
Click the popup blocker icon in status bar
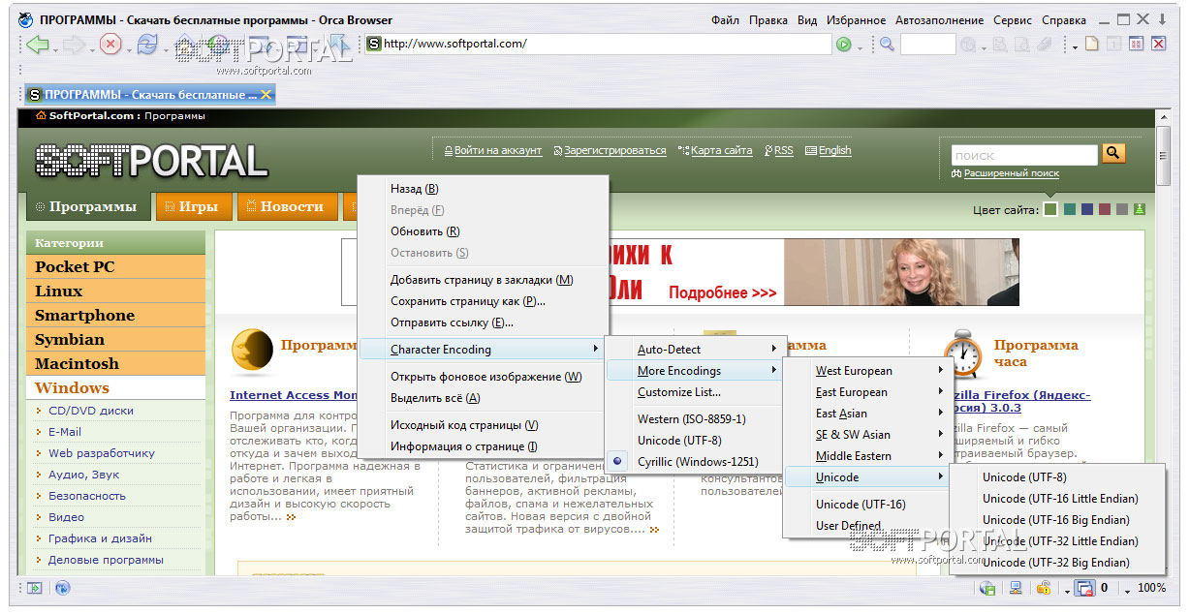pos(1084,588)
